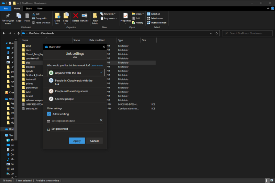Click the navigation pane scrollbar
This screenshot has width=275, height=183.
[x=16, y=91]
